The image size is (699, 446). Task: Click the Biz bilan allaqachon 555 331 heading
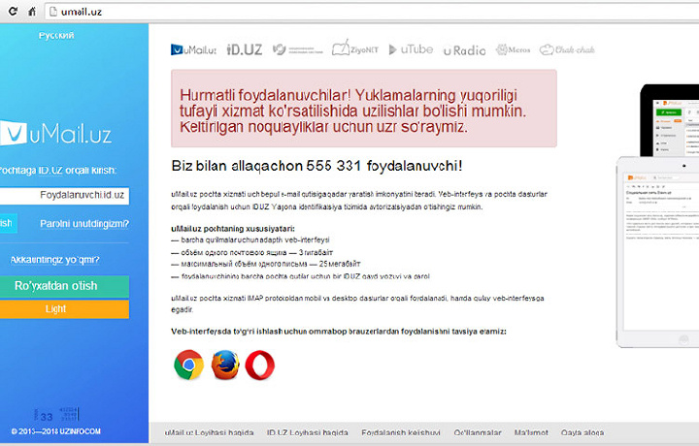click(316, 166)
